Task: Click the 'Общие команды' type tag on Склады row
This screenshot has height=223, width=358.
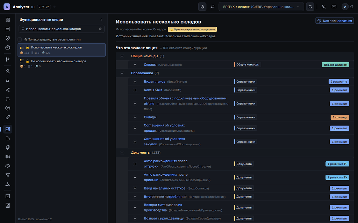Action: pos(248,64)
